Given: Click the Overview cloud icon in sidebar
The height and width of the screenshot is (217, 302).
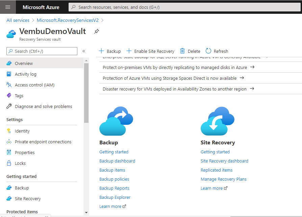Looking at the screenshot, I should [x=9, y=63].
